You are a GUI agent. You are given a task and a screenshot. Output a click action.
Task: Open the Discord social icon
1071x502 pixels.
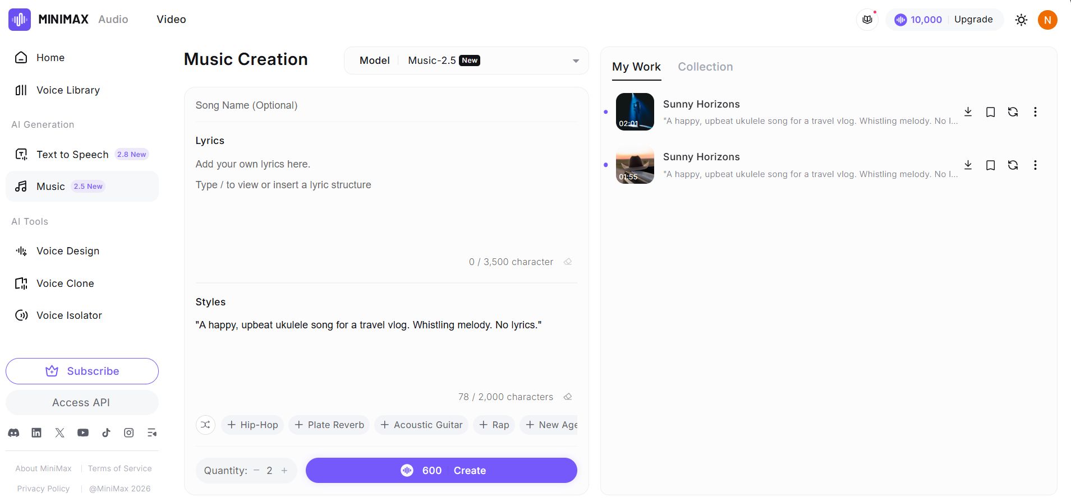pyautogui.click(x=13, y=433)
